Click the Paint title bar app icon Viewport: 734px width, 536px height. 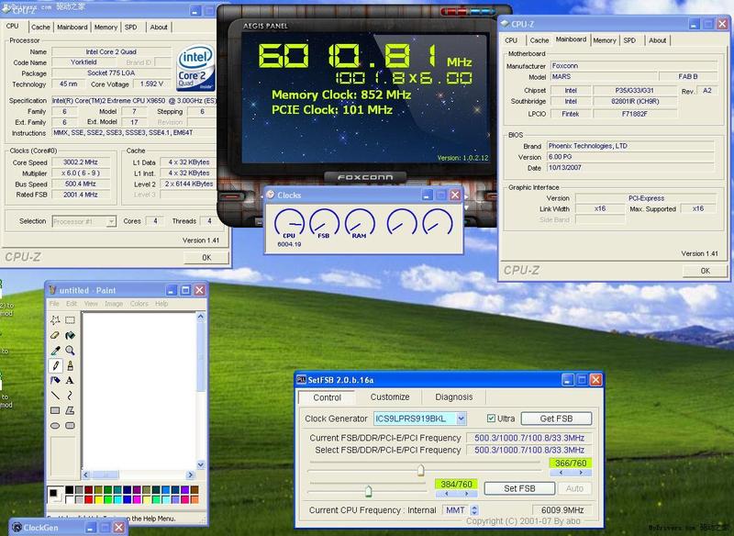pos(52,290)
